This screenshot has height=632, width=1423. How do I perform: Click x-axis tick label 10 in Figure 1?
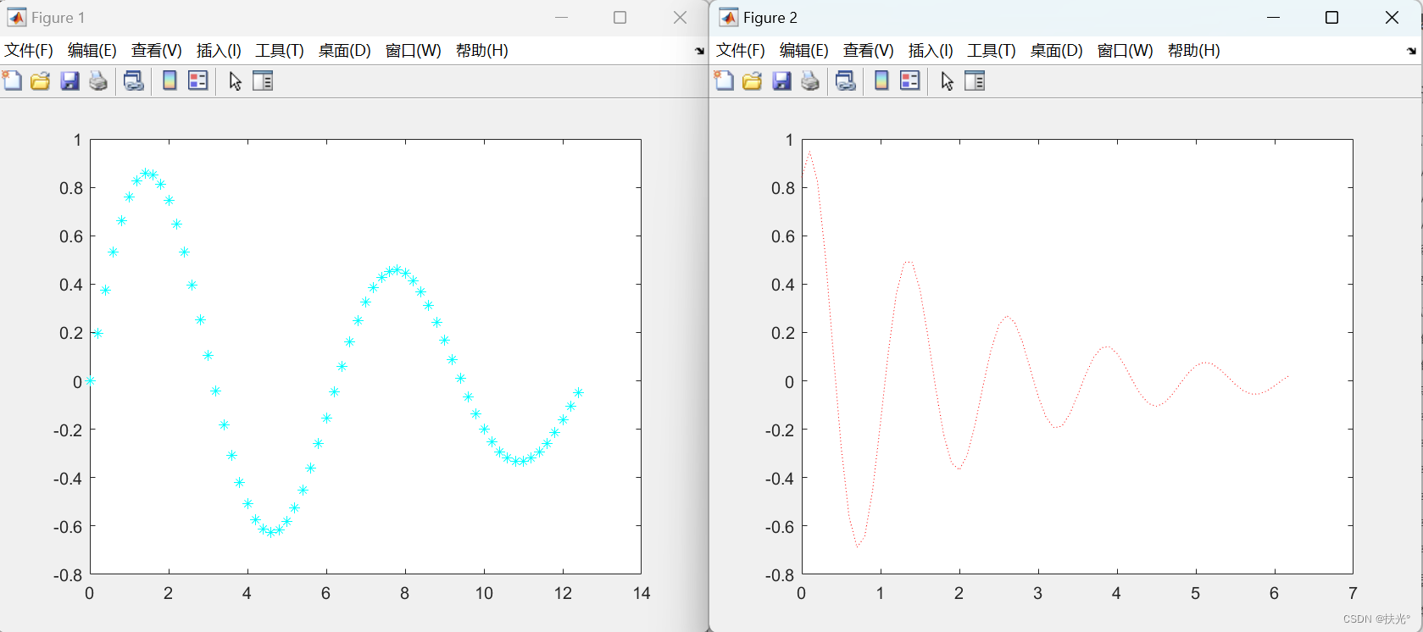[x=484, y=593]
